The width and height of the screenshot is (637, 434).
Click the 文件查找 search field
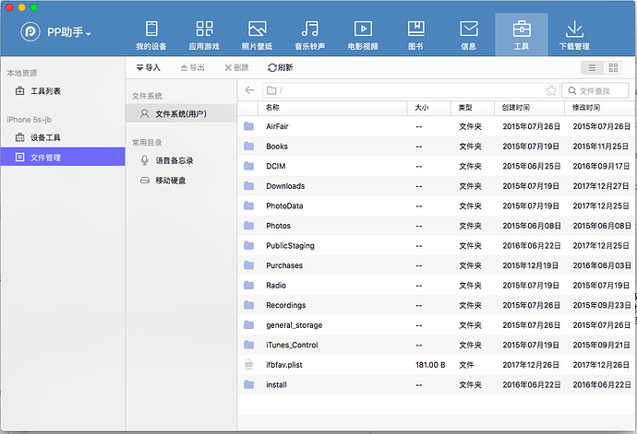[595, 90]
